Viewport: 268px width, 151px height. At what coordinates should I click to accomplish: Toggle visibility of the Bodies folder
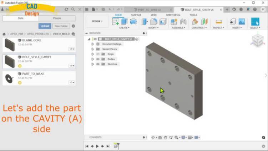(98, 59)
